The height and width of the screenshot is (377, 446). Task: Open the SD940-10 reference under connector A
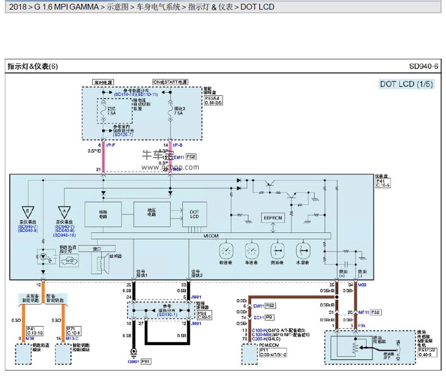tap(64, 235)
